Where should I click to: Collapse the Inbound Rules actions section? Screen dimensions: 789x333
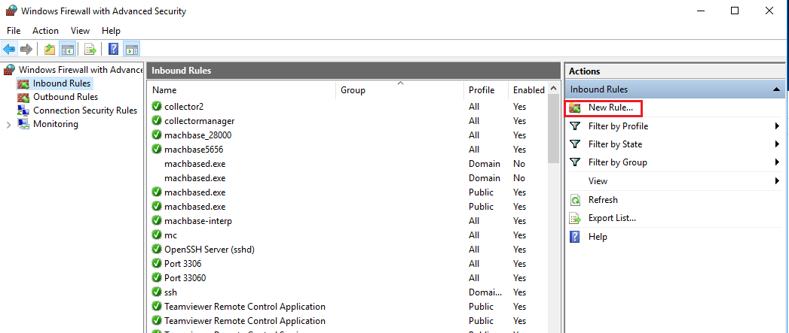click(776, 89)
